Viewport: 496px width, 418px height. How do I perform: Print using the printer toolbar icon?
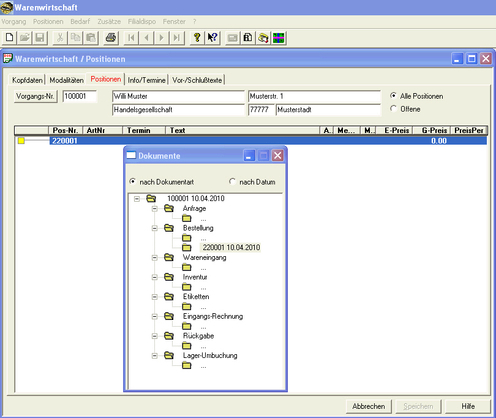coord(111,37)
